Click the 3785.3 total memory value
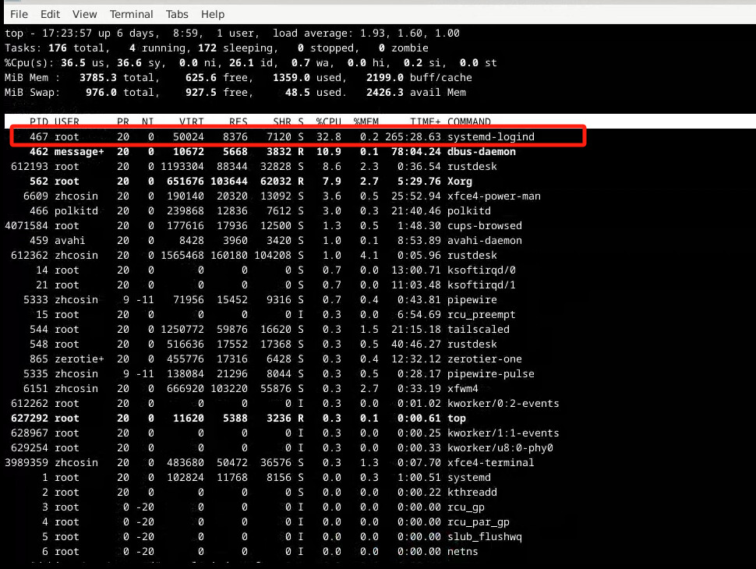 (98, 78)
